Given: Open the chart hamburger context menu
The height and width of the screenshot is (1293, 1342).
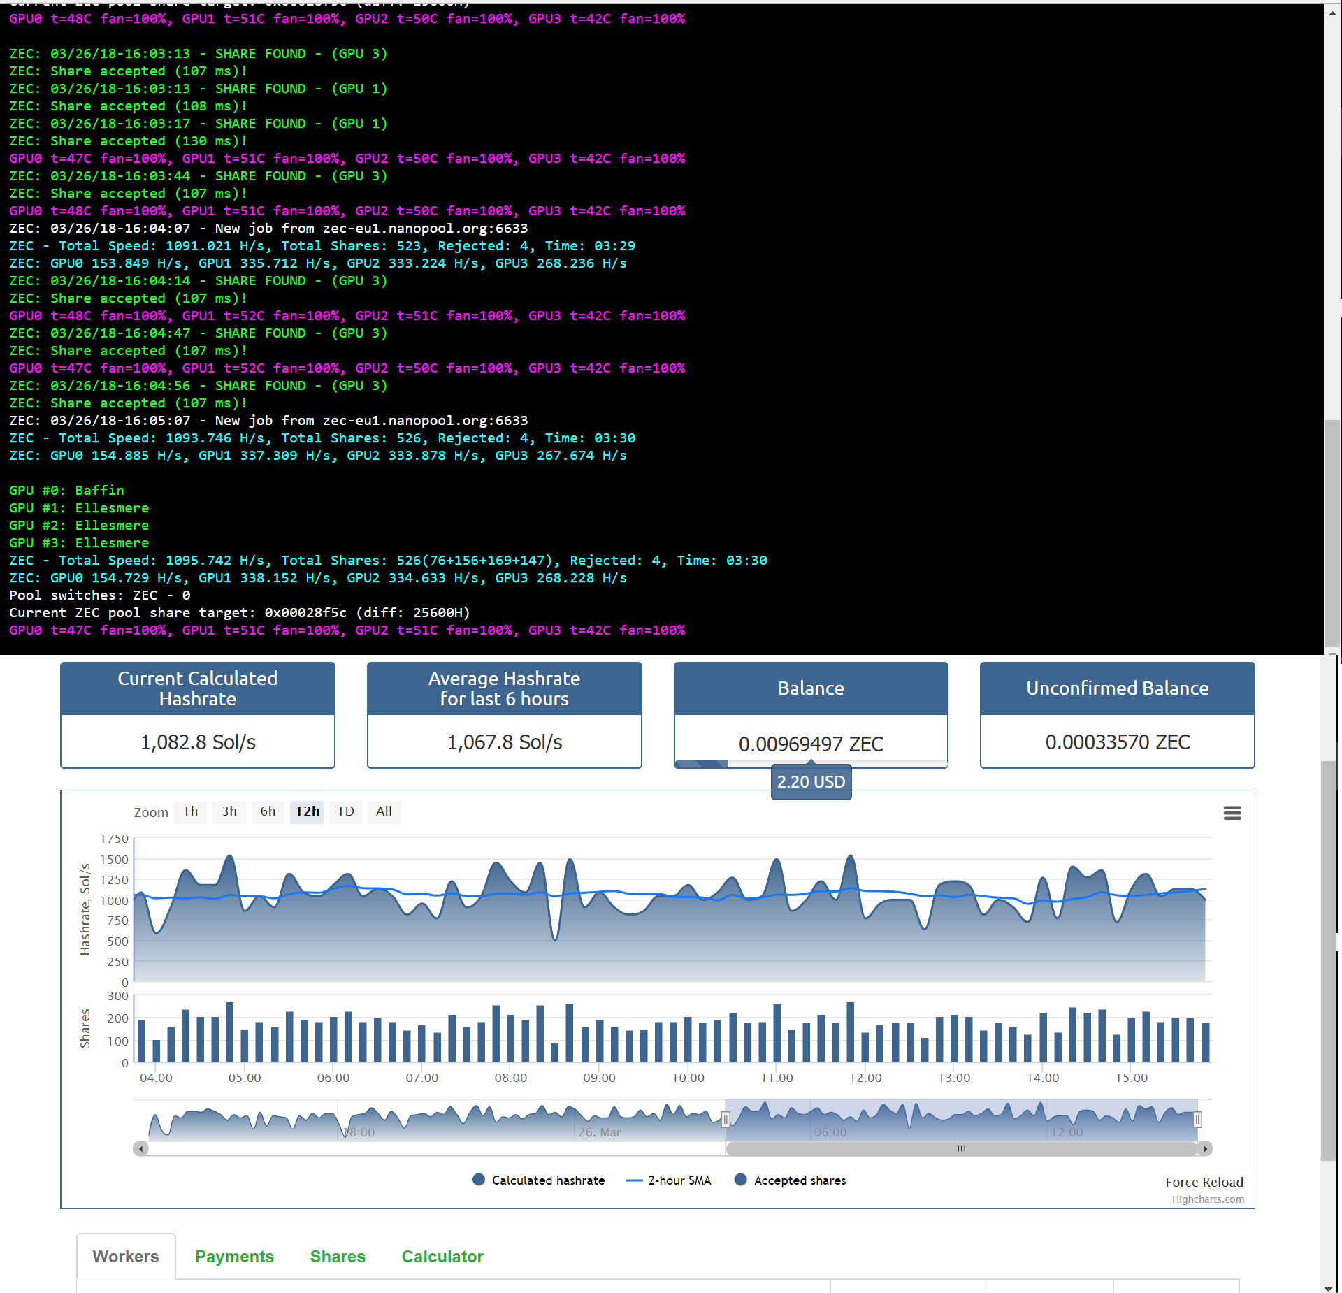Looking at the screenshot, I should click(1232, 813).
